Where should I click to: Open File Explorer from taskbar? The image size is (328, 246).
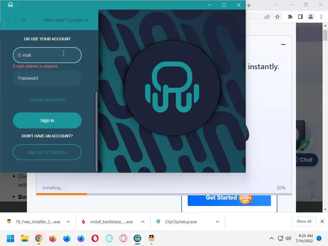pyautogui.click(x=25, y=238)
